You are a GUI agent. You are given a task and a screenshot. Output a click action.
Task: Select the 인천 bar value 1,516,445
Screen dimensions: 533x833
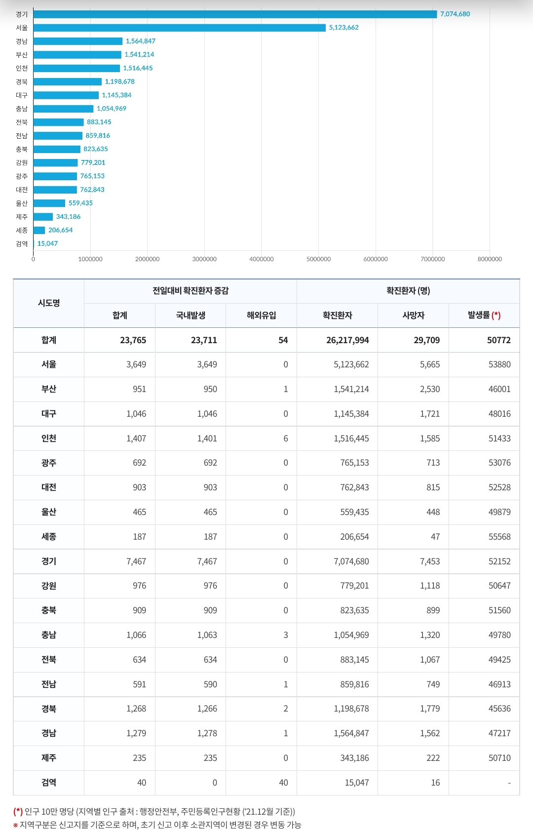coord(138,68)
